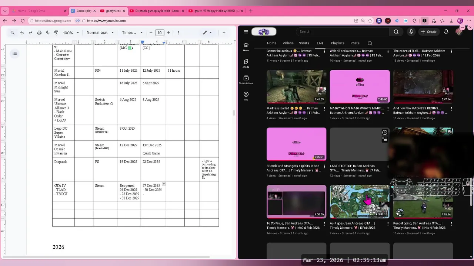Image resolution: width=474 pixels, height=266 pixels.
Task: Reload the page with browser refresh
Action: pyautogui.click(x=23, y=21)
